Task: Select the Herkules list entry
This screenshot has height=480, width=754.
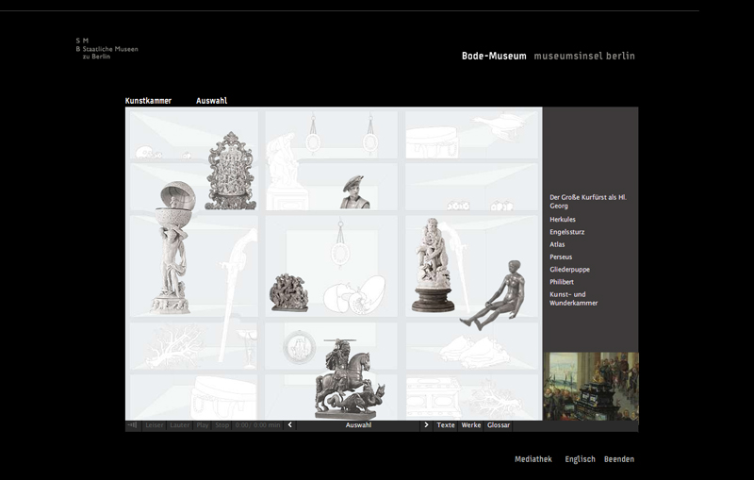Action: coord(563,220)
